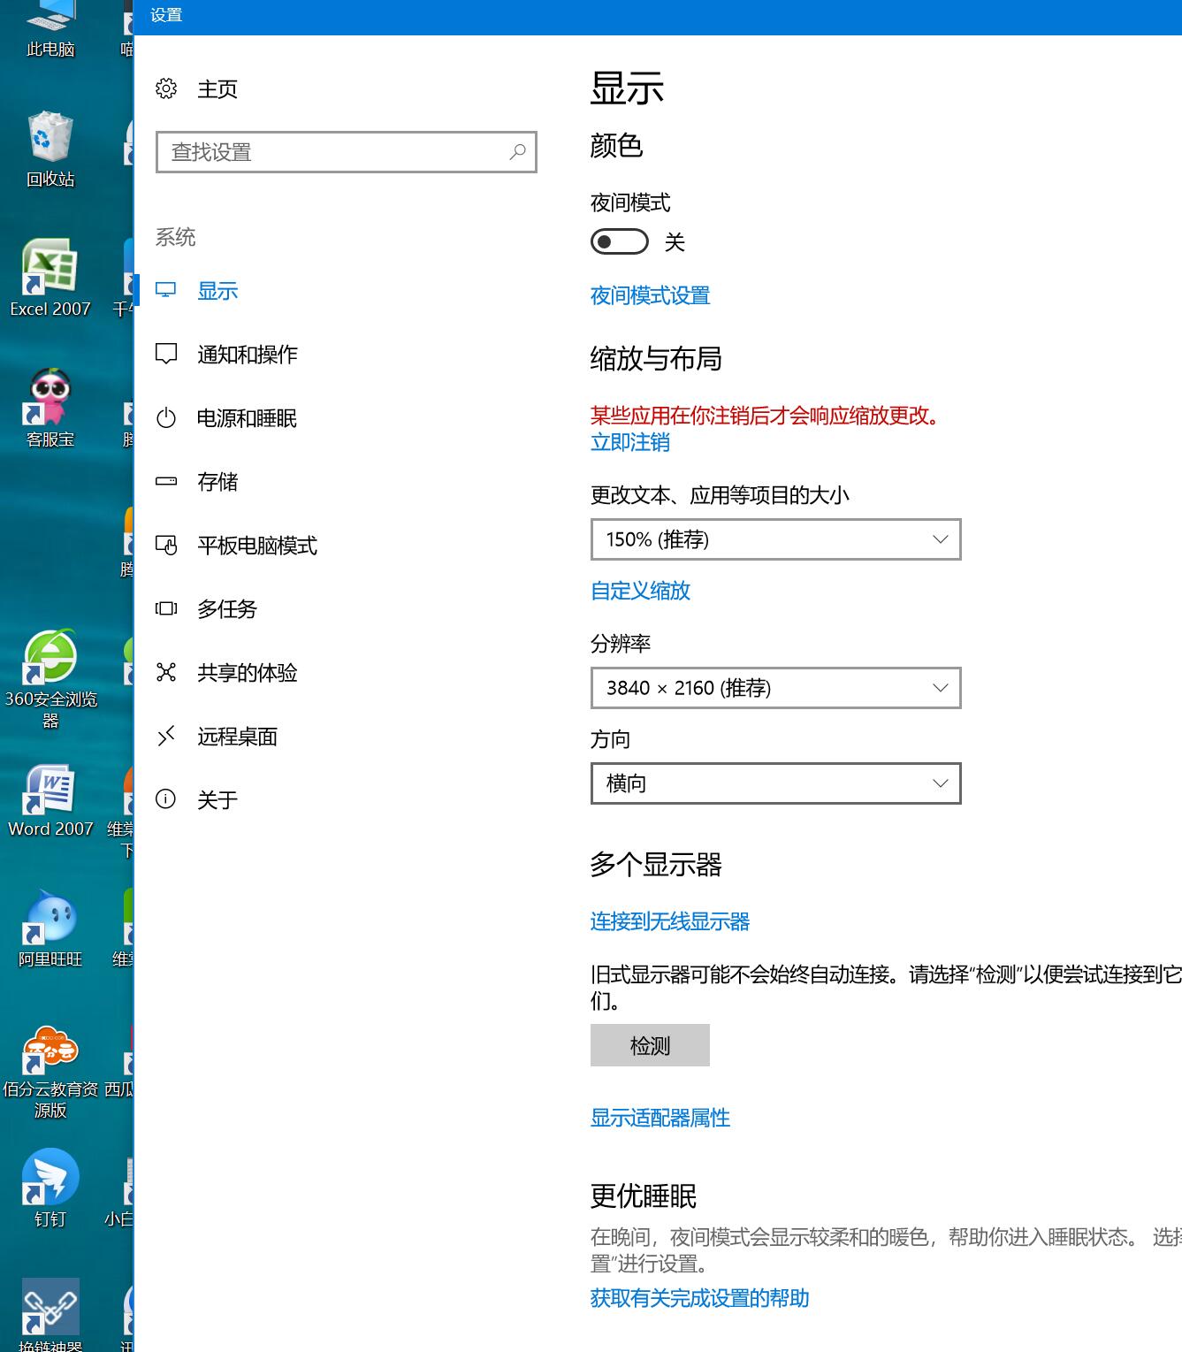Open the 150% scaling dropdown
The height and width of the screenshot is (1352, 1182).
tap(775, 539)
